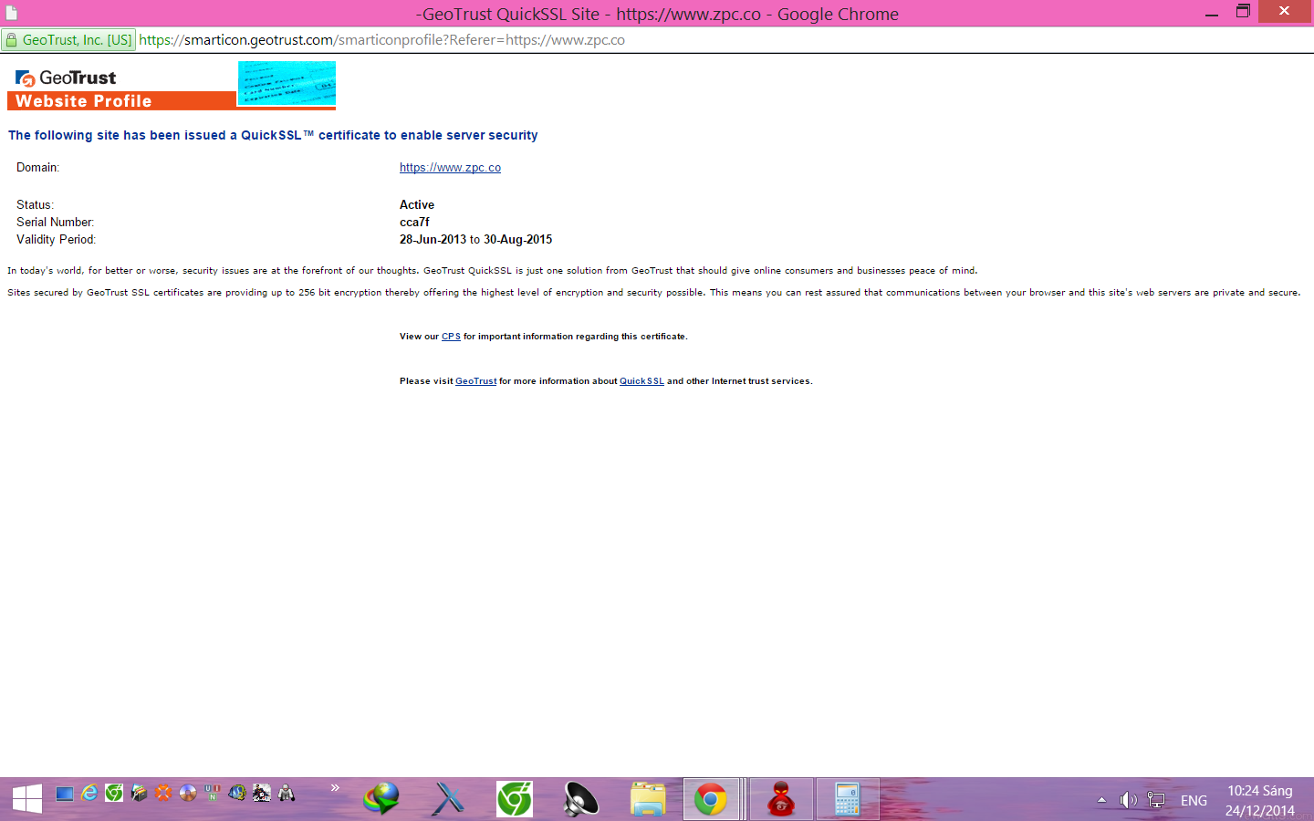Follow the GeoTrust link after 'Please visit'
The height and width of the screenshot is (821, 1314).
[x=476, y=381]
